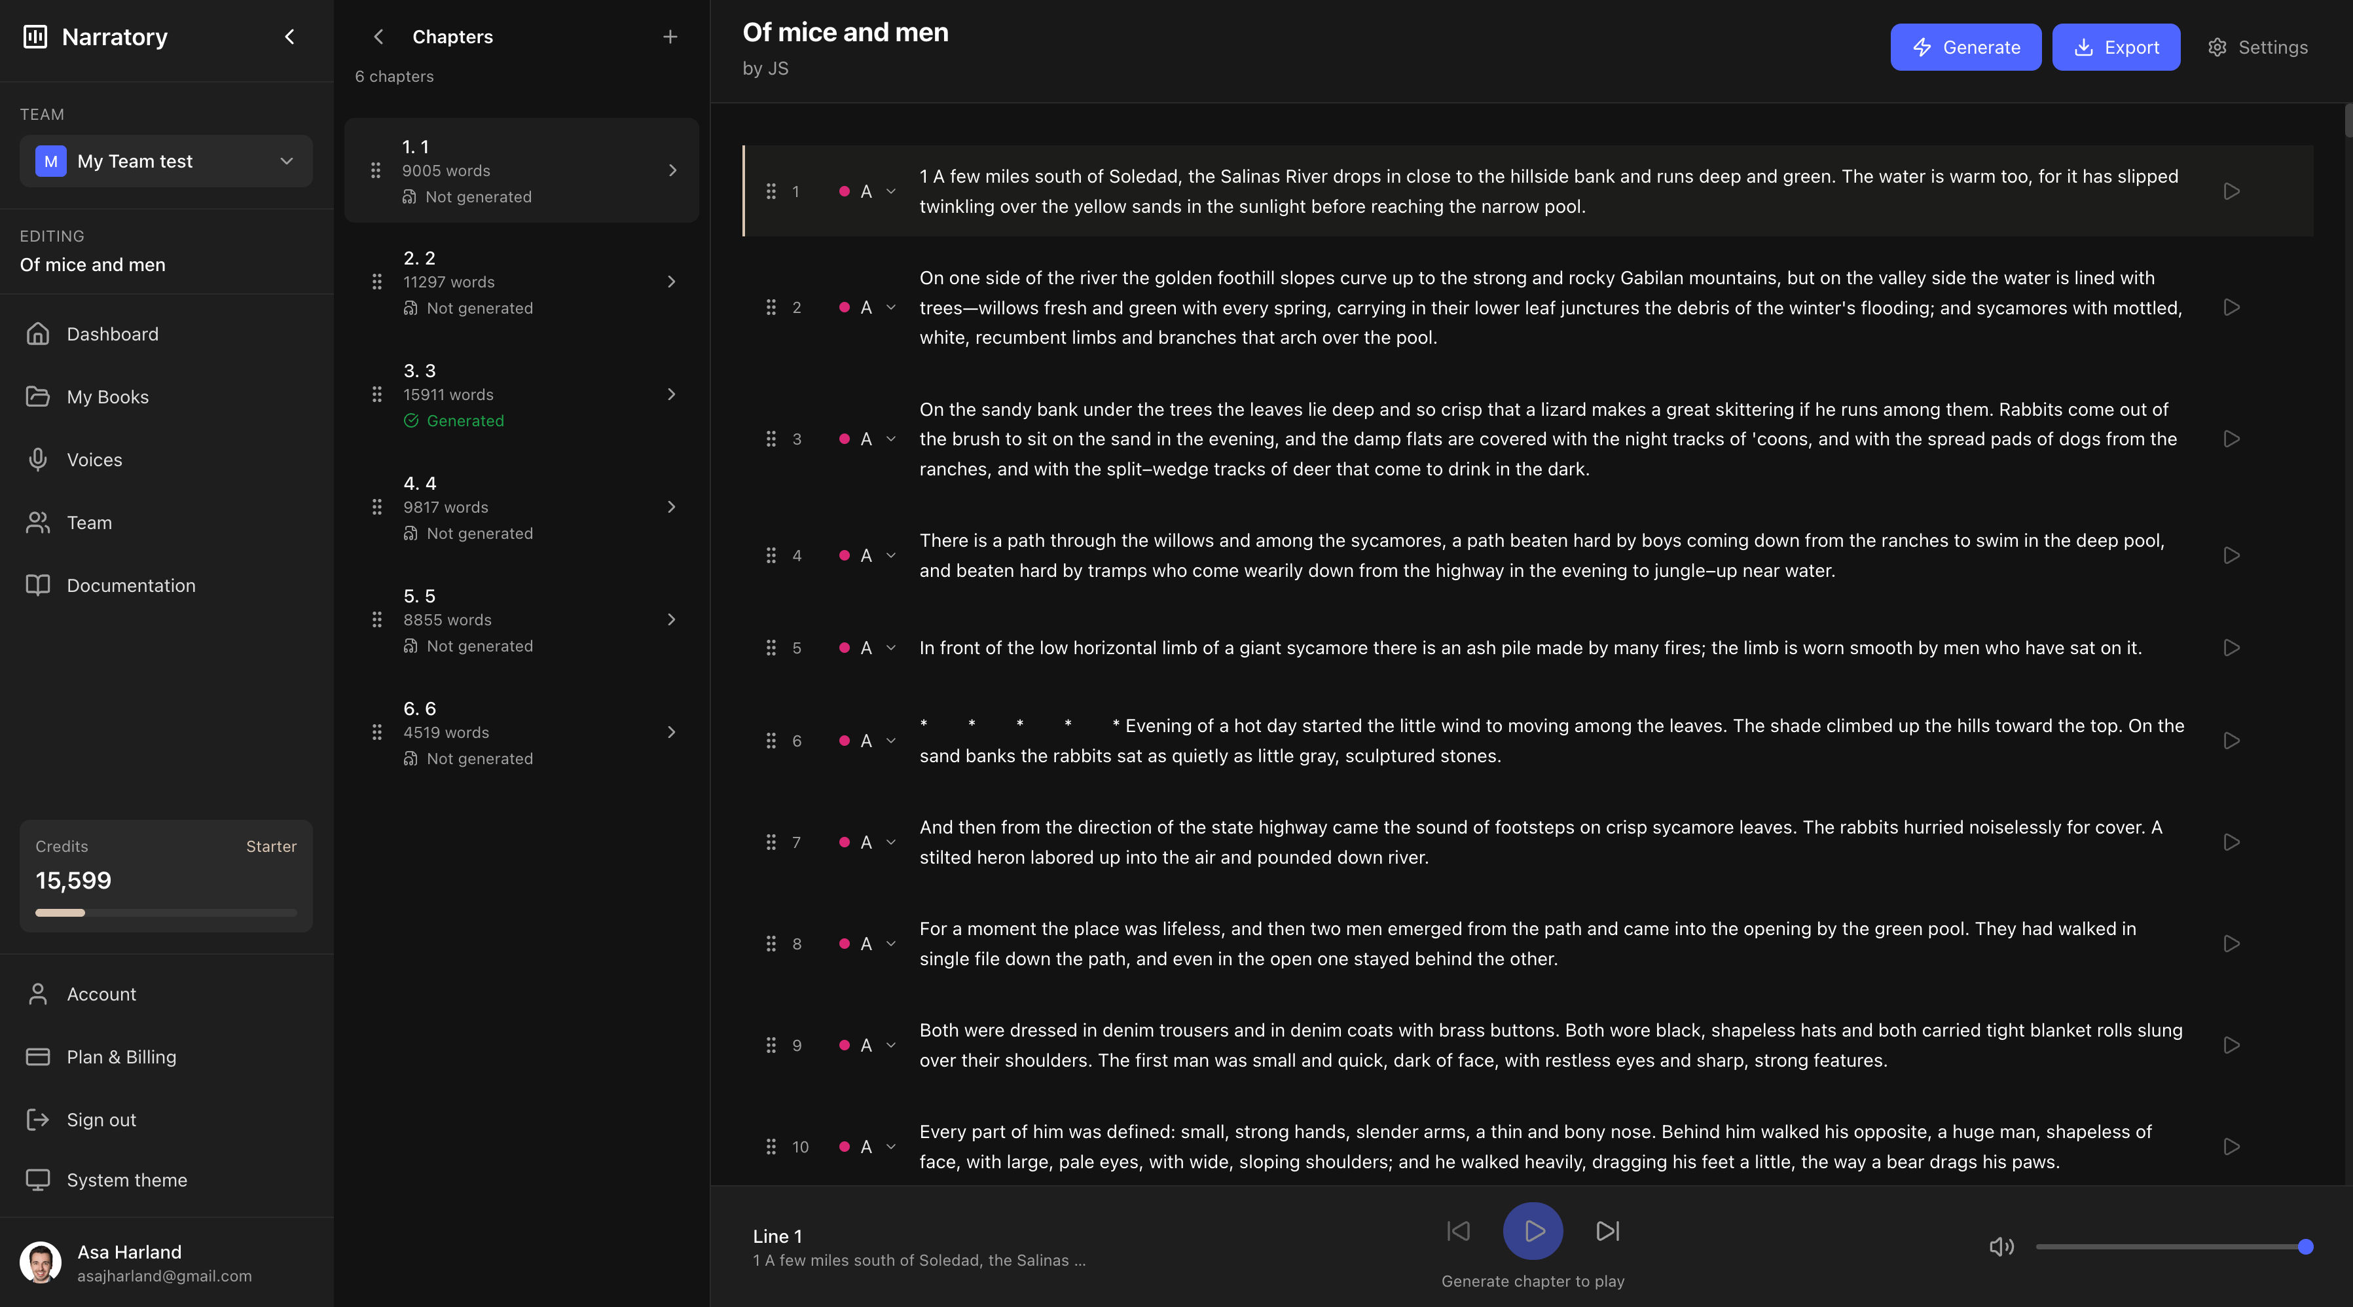
Task: Play line 3 audio preview
Action: [x=2231, y=439]
